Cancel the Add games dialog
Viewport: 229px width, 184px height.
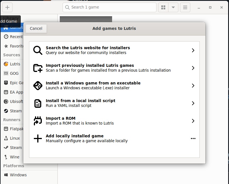pos(36,28)
